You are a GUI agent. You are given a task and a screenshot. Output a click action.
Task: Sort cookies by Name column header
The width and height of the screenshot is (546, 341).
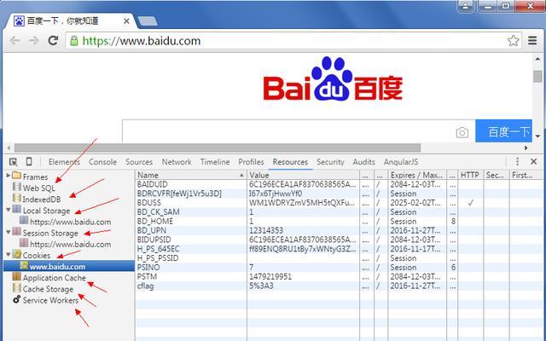click(190, 175)
